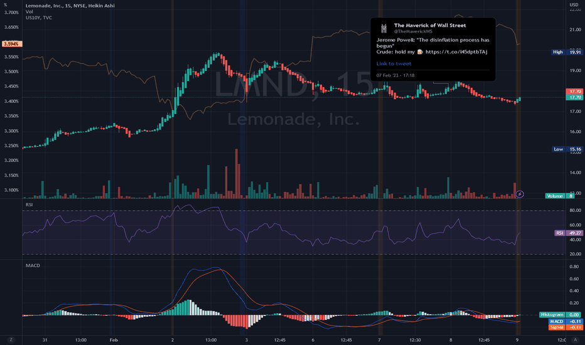Screen dimensions: 585x345
Task: Click the 80.00 RSI scale value
Action: [575, 211]
